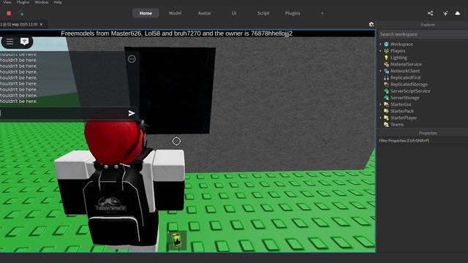
Task: Expand the Workspace tree node
Action: click(380, 44)
